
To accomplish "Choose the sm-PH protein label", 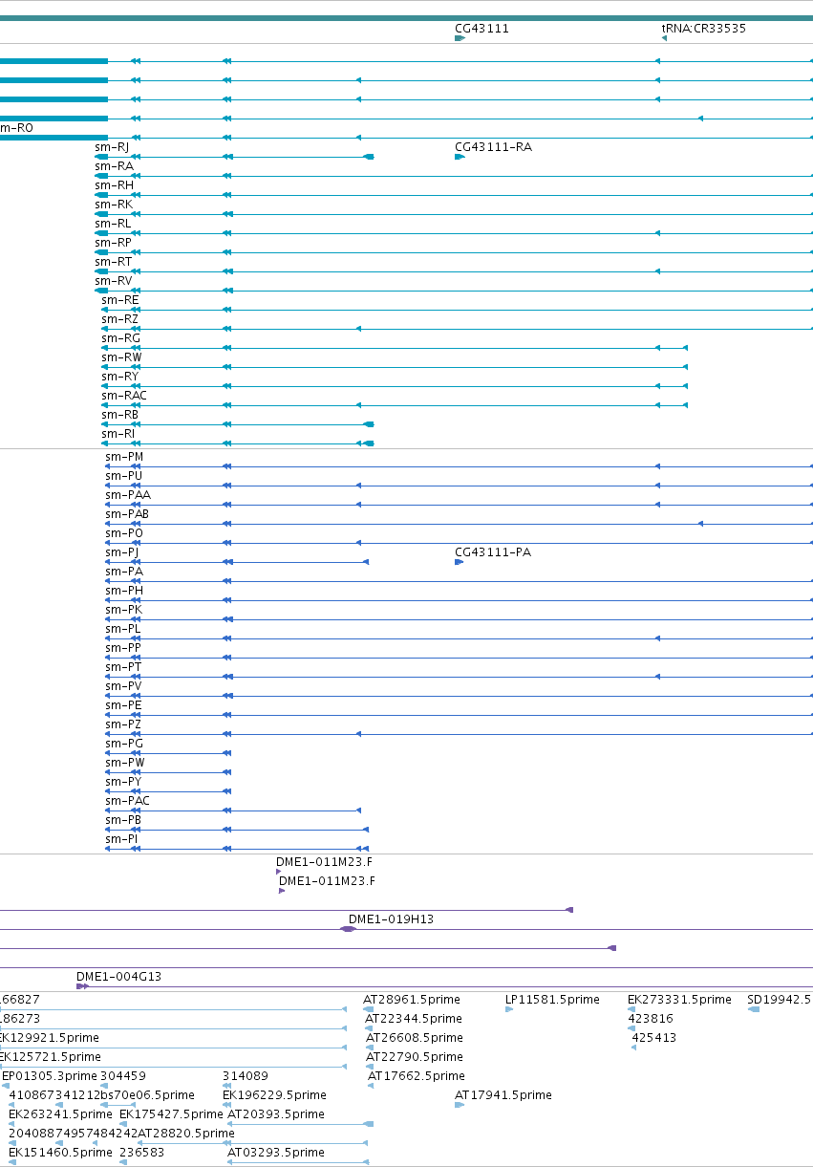I will pyautogui.click(x=124, y=591).
